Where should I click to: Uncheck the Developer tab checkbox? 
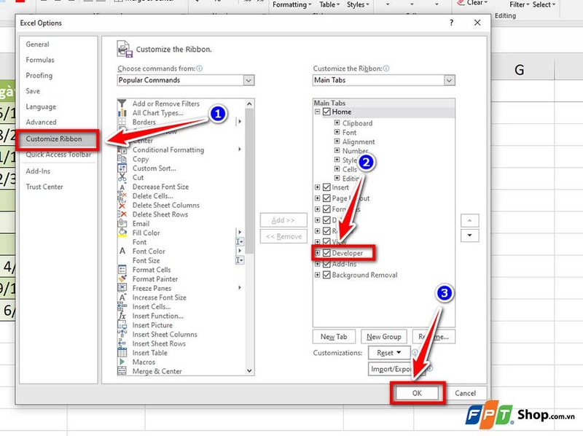click(326, 253)
